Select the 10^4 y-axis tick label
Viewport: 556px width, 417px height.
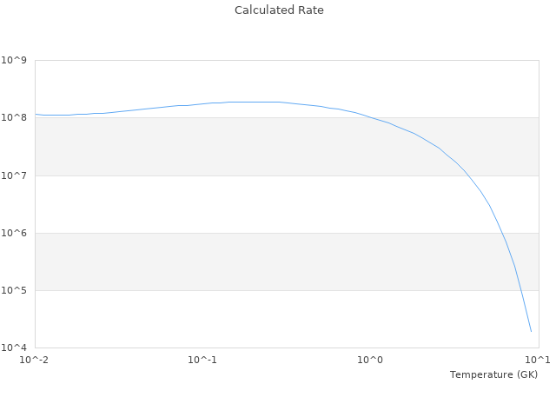[x=15, y=347]
